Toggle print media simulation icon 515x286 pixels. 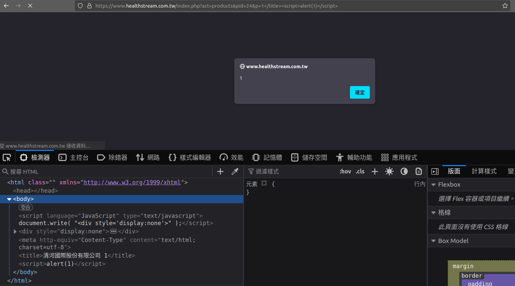tap(419, 171)
